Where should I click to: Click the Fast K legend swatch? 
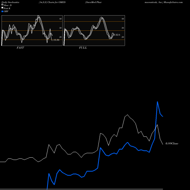[2, 8]
